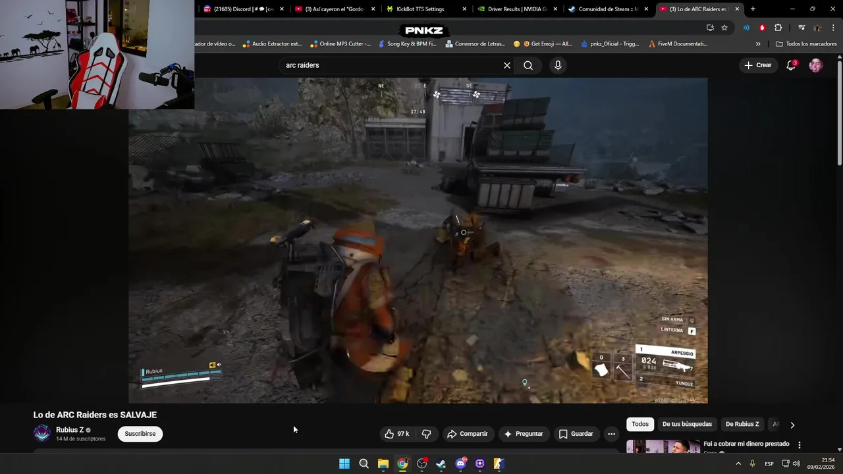The width and height of the screenshot is (843, 474).
Task: Subscribe with the Suscribirse button
Action: [140, 434]
